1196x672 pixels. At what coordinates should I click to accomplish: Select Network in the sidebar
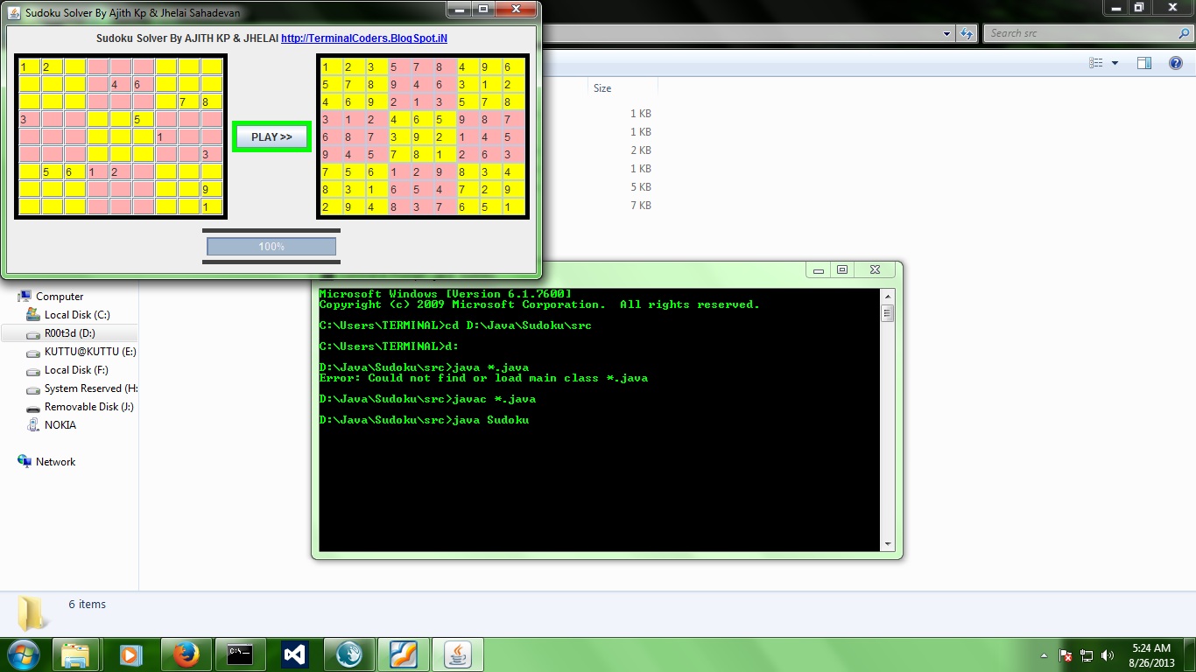56,461
